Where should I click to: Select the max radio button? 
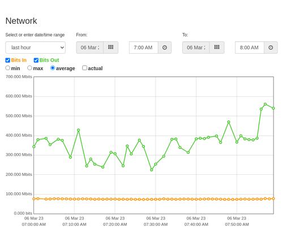[x=29, y=68]
